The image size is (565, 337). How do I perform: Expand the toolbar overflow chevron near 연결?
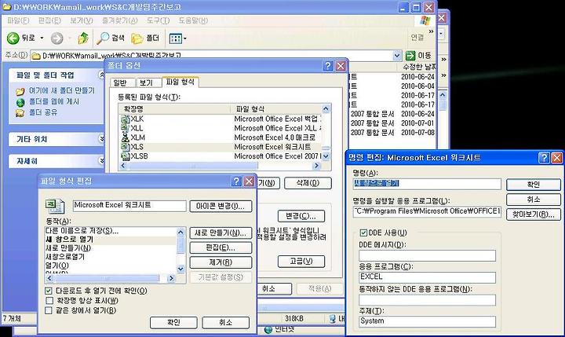pos(431,32)
